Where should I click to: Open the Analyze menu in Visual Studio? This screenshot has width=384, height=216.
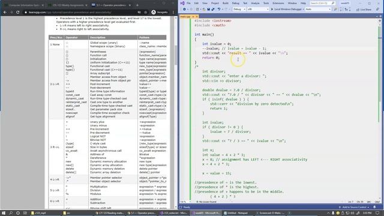pos(255,3)
